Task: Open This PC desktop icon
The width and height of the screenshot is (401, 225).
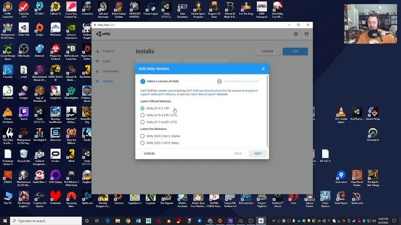Action: (8, 197)
